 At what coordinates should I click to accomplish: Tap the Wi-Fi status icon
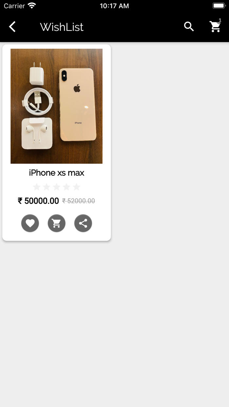point(32,6)
